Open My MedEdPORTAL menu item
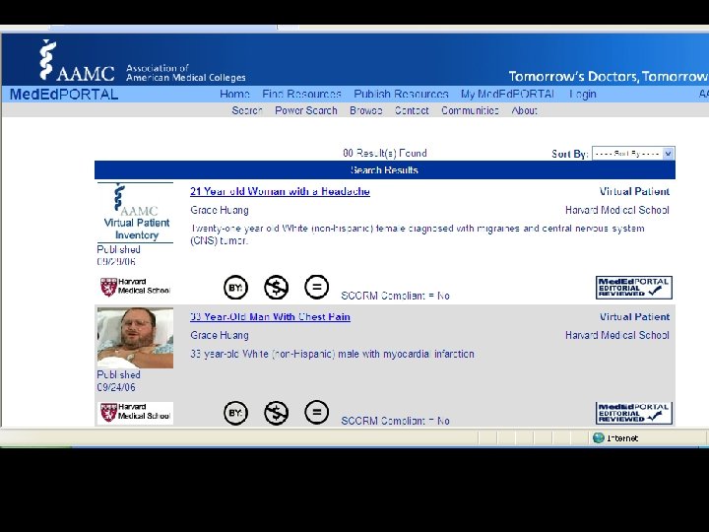 (x=508, y=95)
